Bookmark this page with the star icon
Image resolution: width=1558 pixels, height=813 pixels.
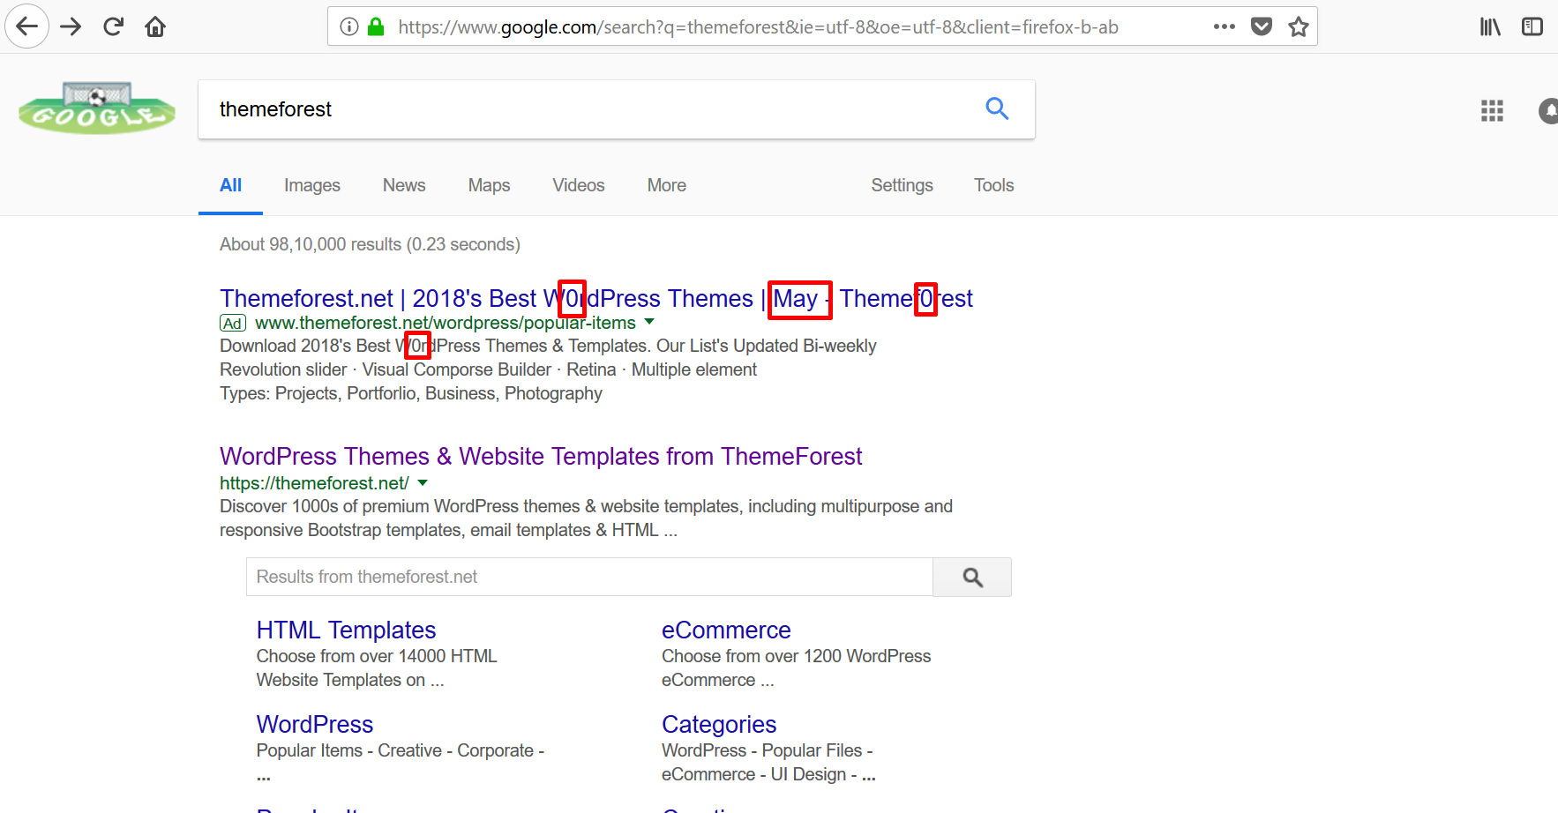(1299, 26)
